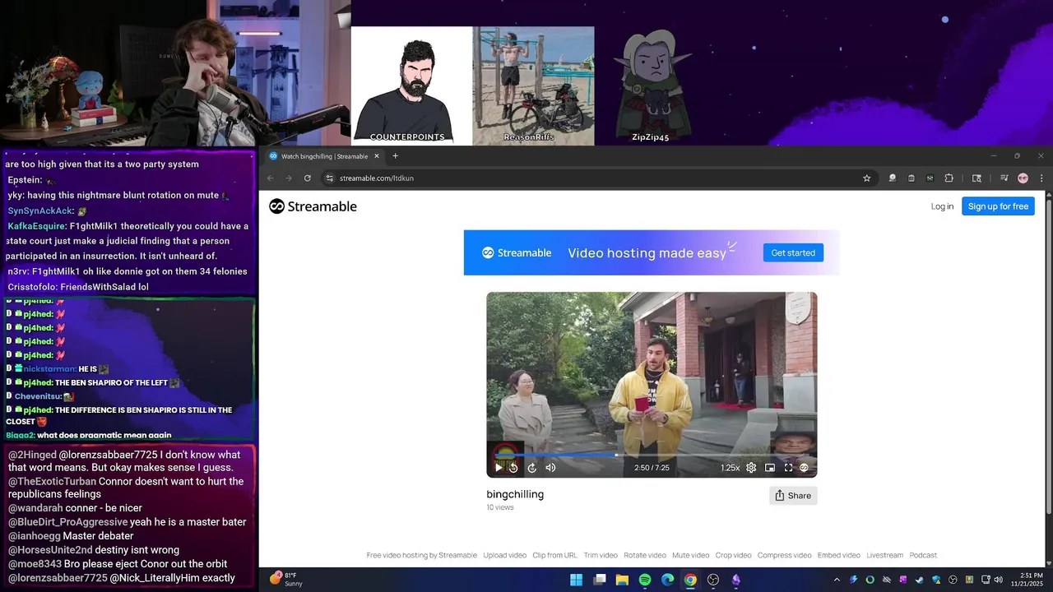
Task: Click the Upload video footer link
Action: point(504,555)
